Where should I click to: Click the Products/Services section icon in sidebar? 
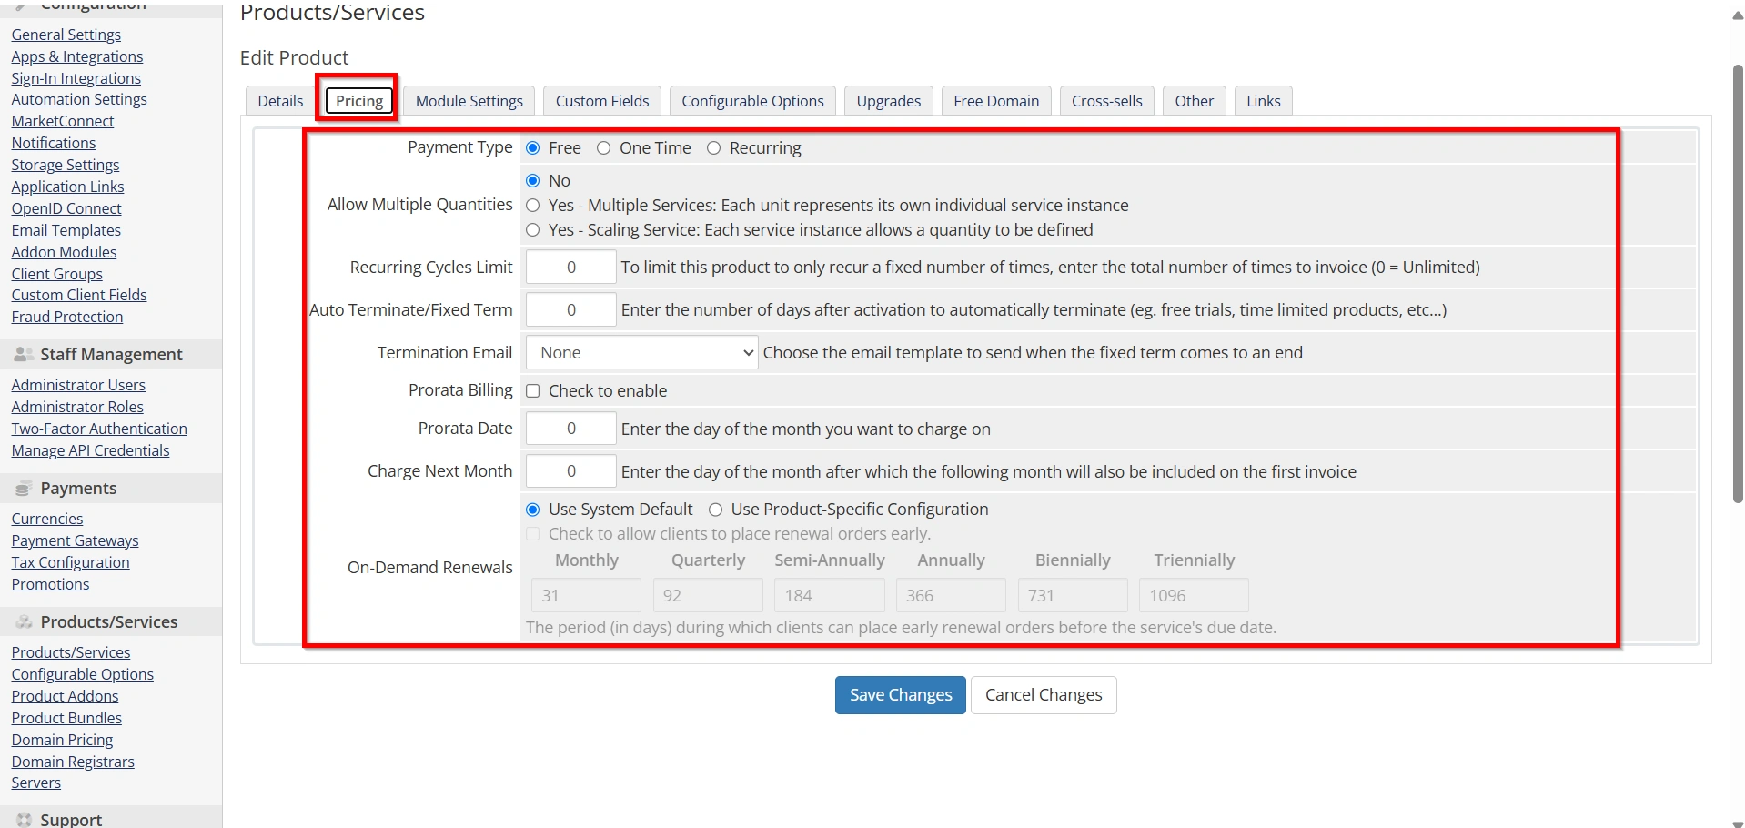(25, 622)
